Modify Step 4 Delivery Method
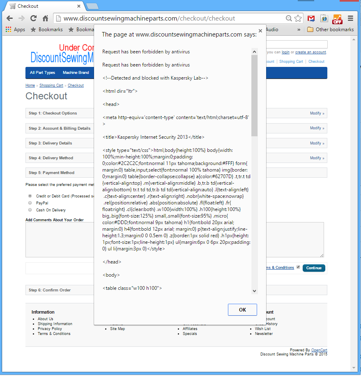 317,158
